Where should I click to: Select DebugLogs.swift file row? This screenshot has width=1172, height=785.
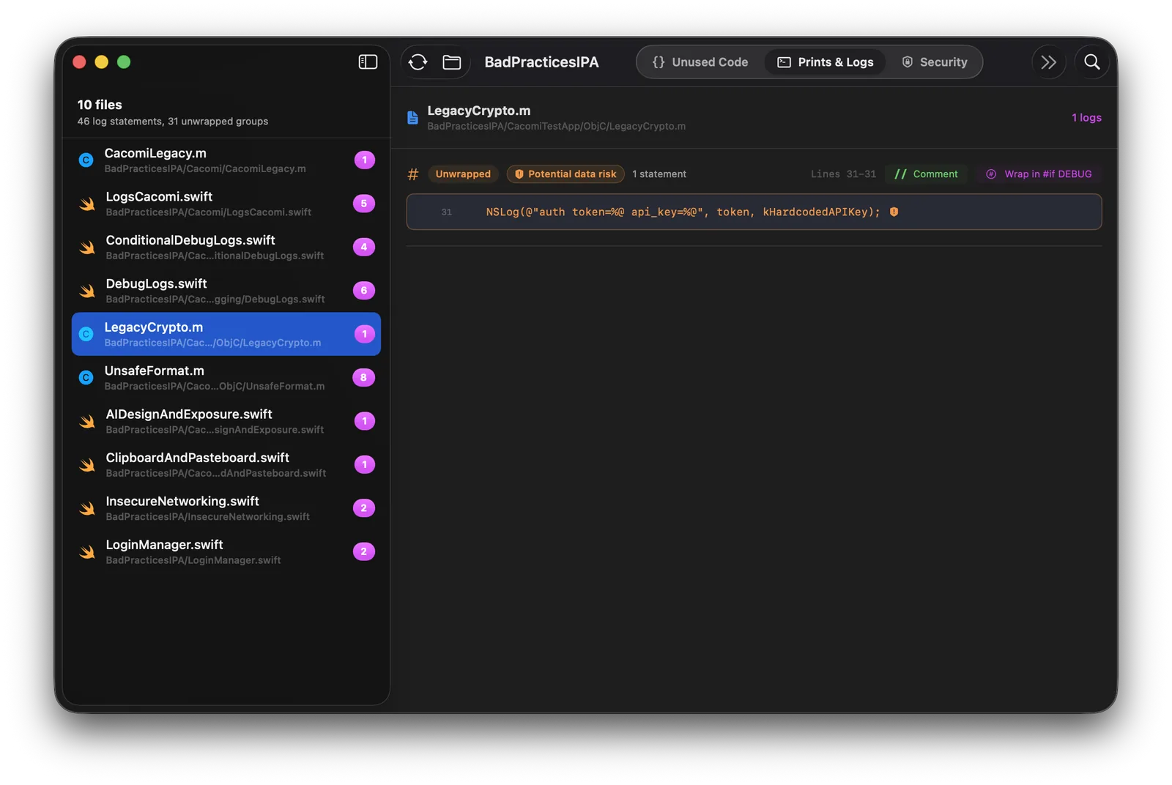[x=226, y=291]
